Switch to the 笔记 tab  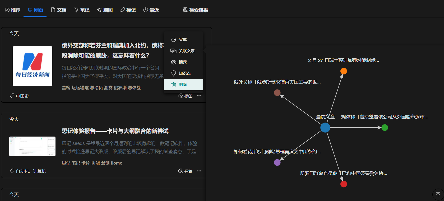click(82, 10)
